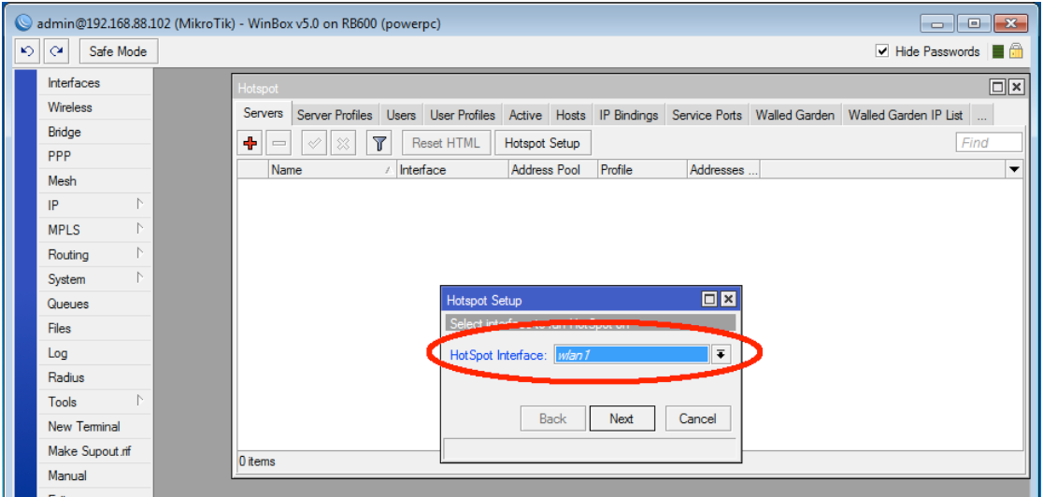Click the Undo arrow icon
Image resolution: width=1043 pixels, height=497 pixels.
[29, 51]
